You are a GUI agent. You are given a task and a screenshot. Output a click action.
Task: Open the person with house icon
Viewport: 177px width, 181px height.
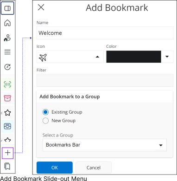point(7,38)
